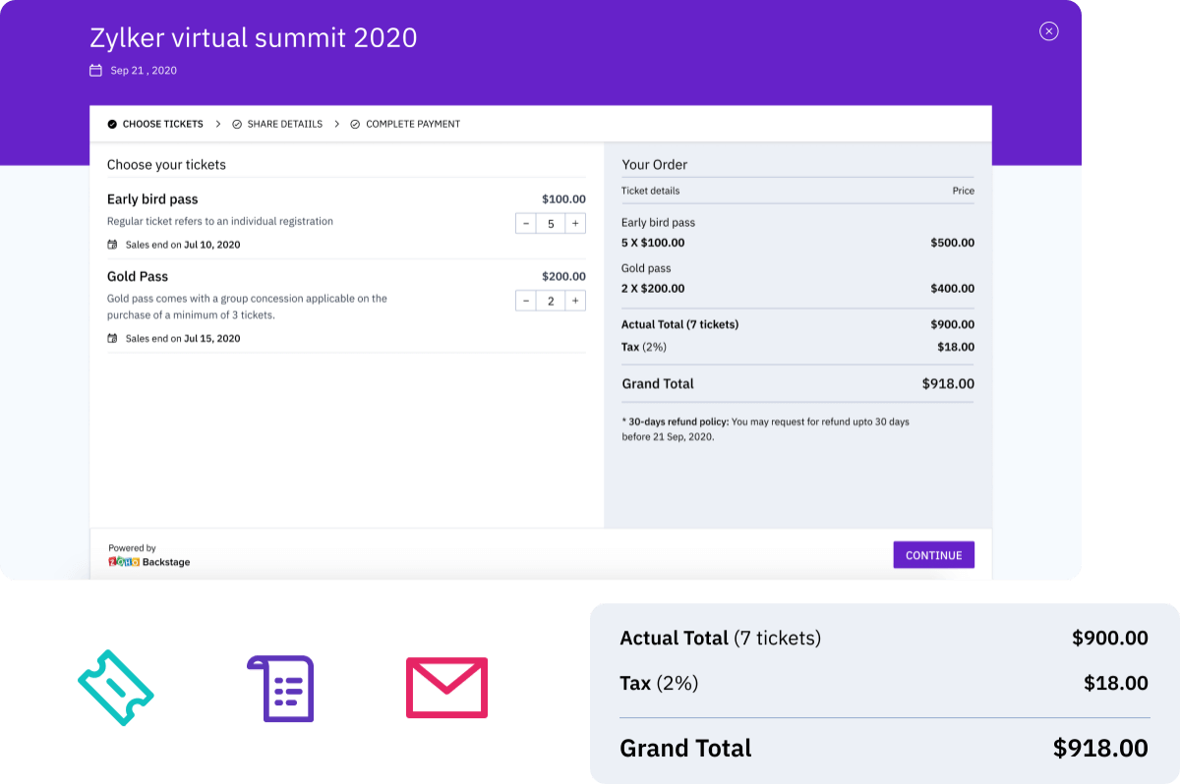Image resolution: width=1180 pixels, height=784 pixels.
Task: Increase Early bird pass quantity
Action: point(575,224)
